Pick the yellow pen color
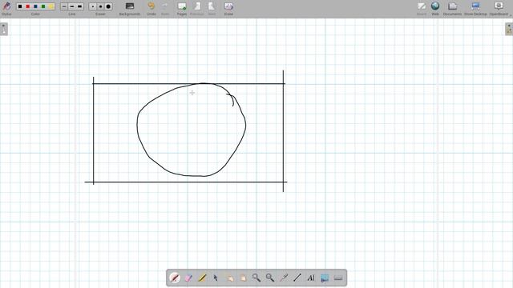Viewport: 513px width, 288px height. 50,6
